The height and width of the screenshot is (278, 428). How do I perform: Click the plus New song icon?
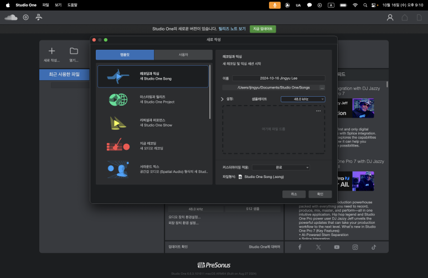[51, 51]
